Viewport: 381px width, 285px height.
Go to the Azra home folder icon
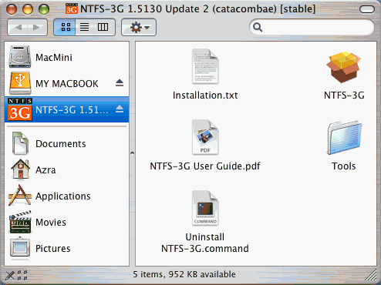click(x=20, y=169)
